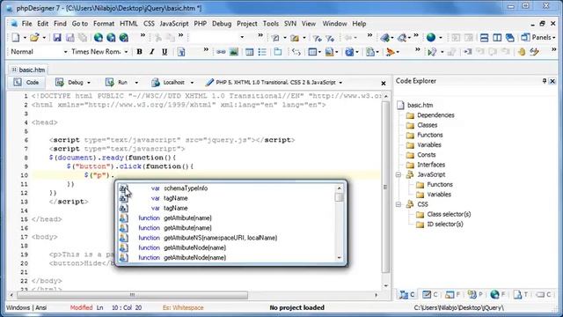The image size is (563, 317).
Task: Insert a table using the table icon
Action: pos(250,52)
